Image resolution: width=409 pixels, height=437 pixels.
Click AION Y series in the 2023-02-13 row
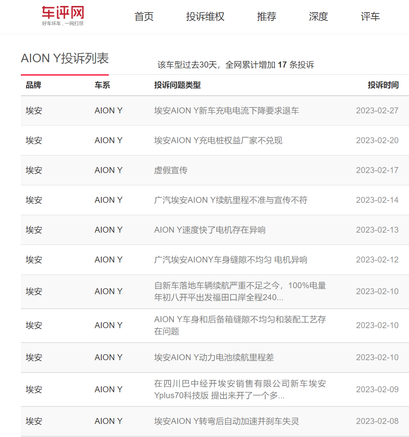pyautogui.click(x=109, y=230)
